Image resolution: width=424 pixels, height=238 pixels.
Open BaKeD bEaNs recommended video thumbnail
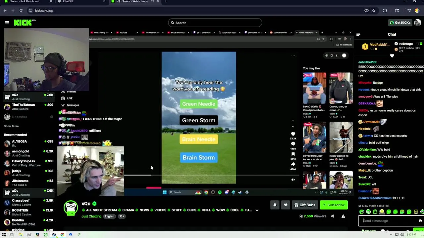point(314,88)
